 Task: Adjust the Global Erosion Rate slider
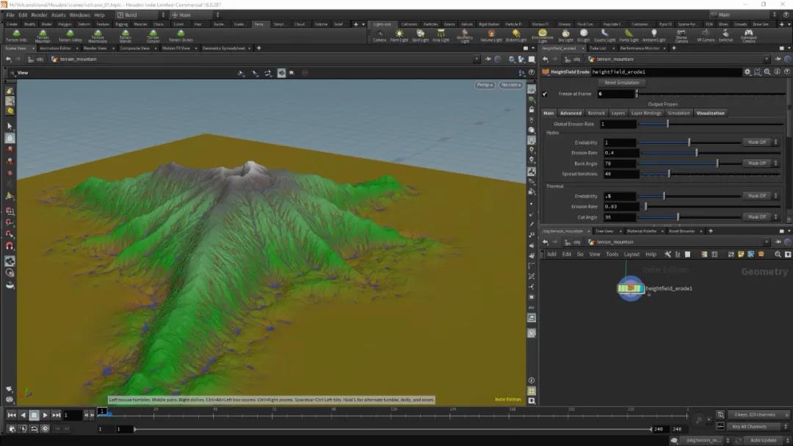click(667, 124)
